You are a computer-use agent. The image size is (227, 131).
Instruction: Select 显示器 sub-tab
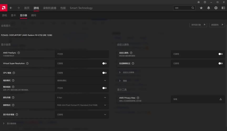pyautogui.click(x=23, y=15)
